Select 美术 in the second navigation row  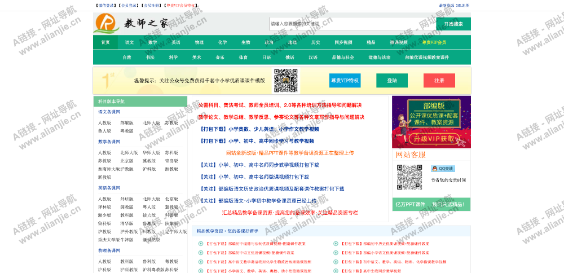coord(197,58)
